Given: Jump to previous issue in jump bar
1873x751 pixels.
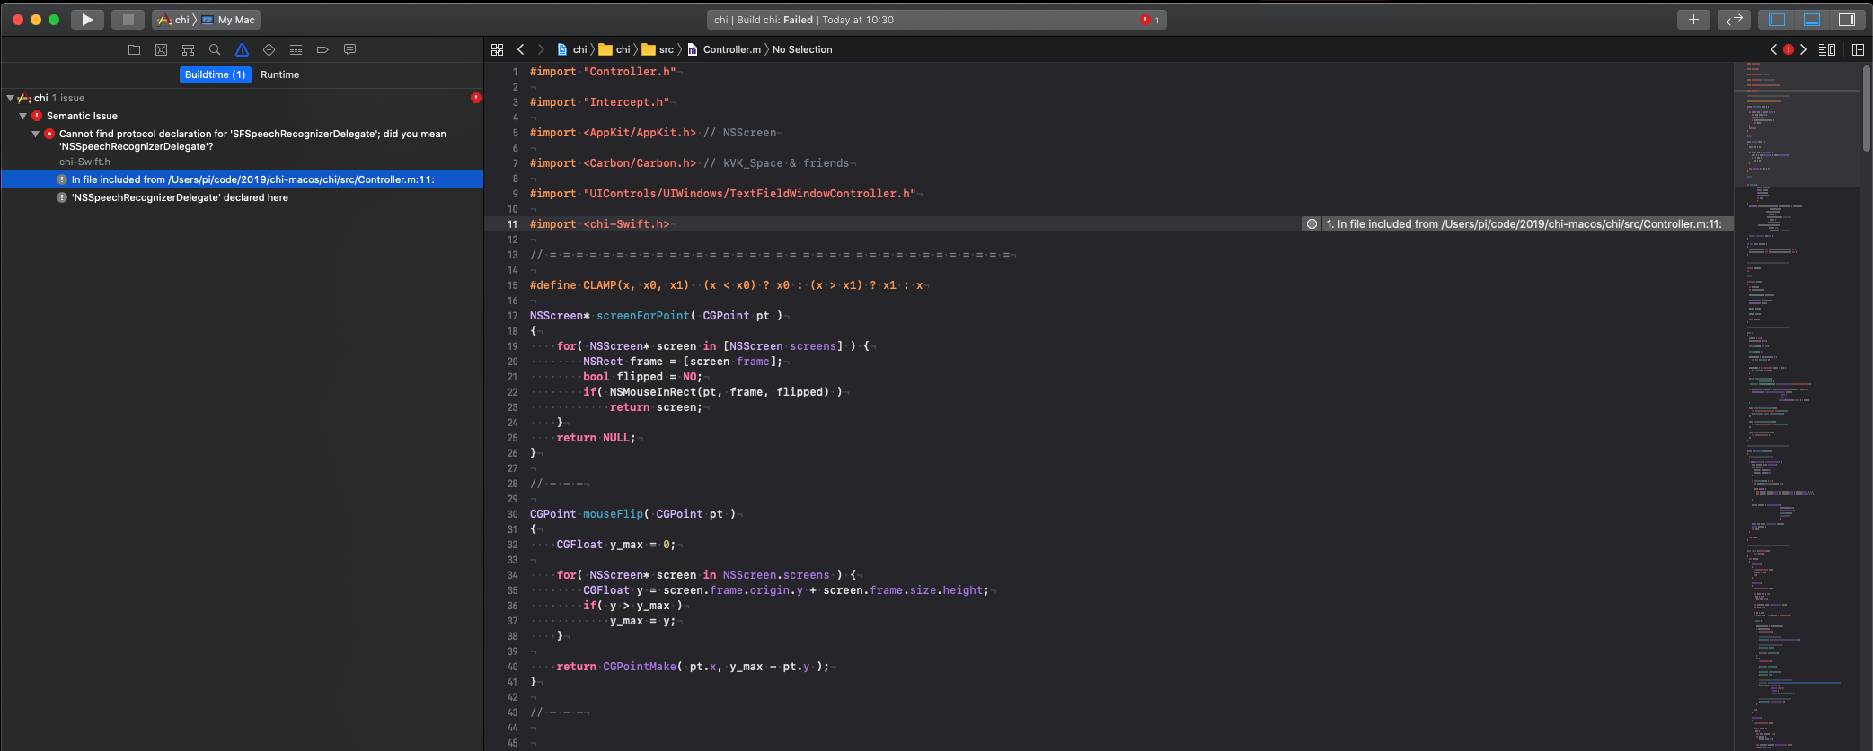Looking at the screenshot, I should (x=1773, y=49).
